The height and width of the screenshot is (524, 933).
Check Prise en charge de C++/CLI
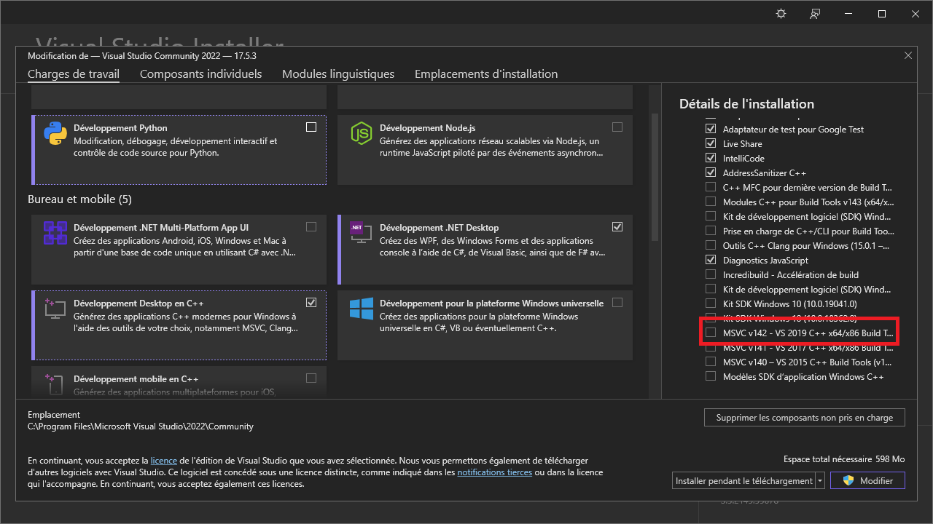pyautogui.click(x=711, y=231)
